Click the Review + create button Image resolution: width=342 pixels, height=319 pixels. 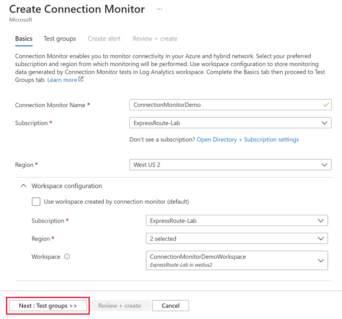[x=120, y=306]
